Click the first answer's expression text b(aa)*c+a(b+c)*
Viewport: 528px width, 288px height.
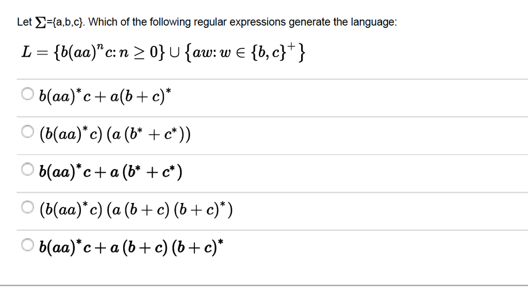[105, 96]
